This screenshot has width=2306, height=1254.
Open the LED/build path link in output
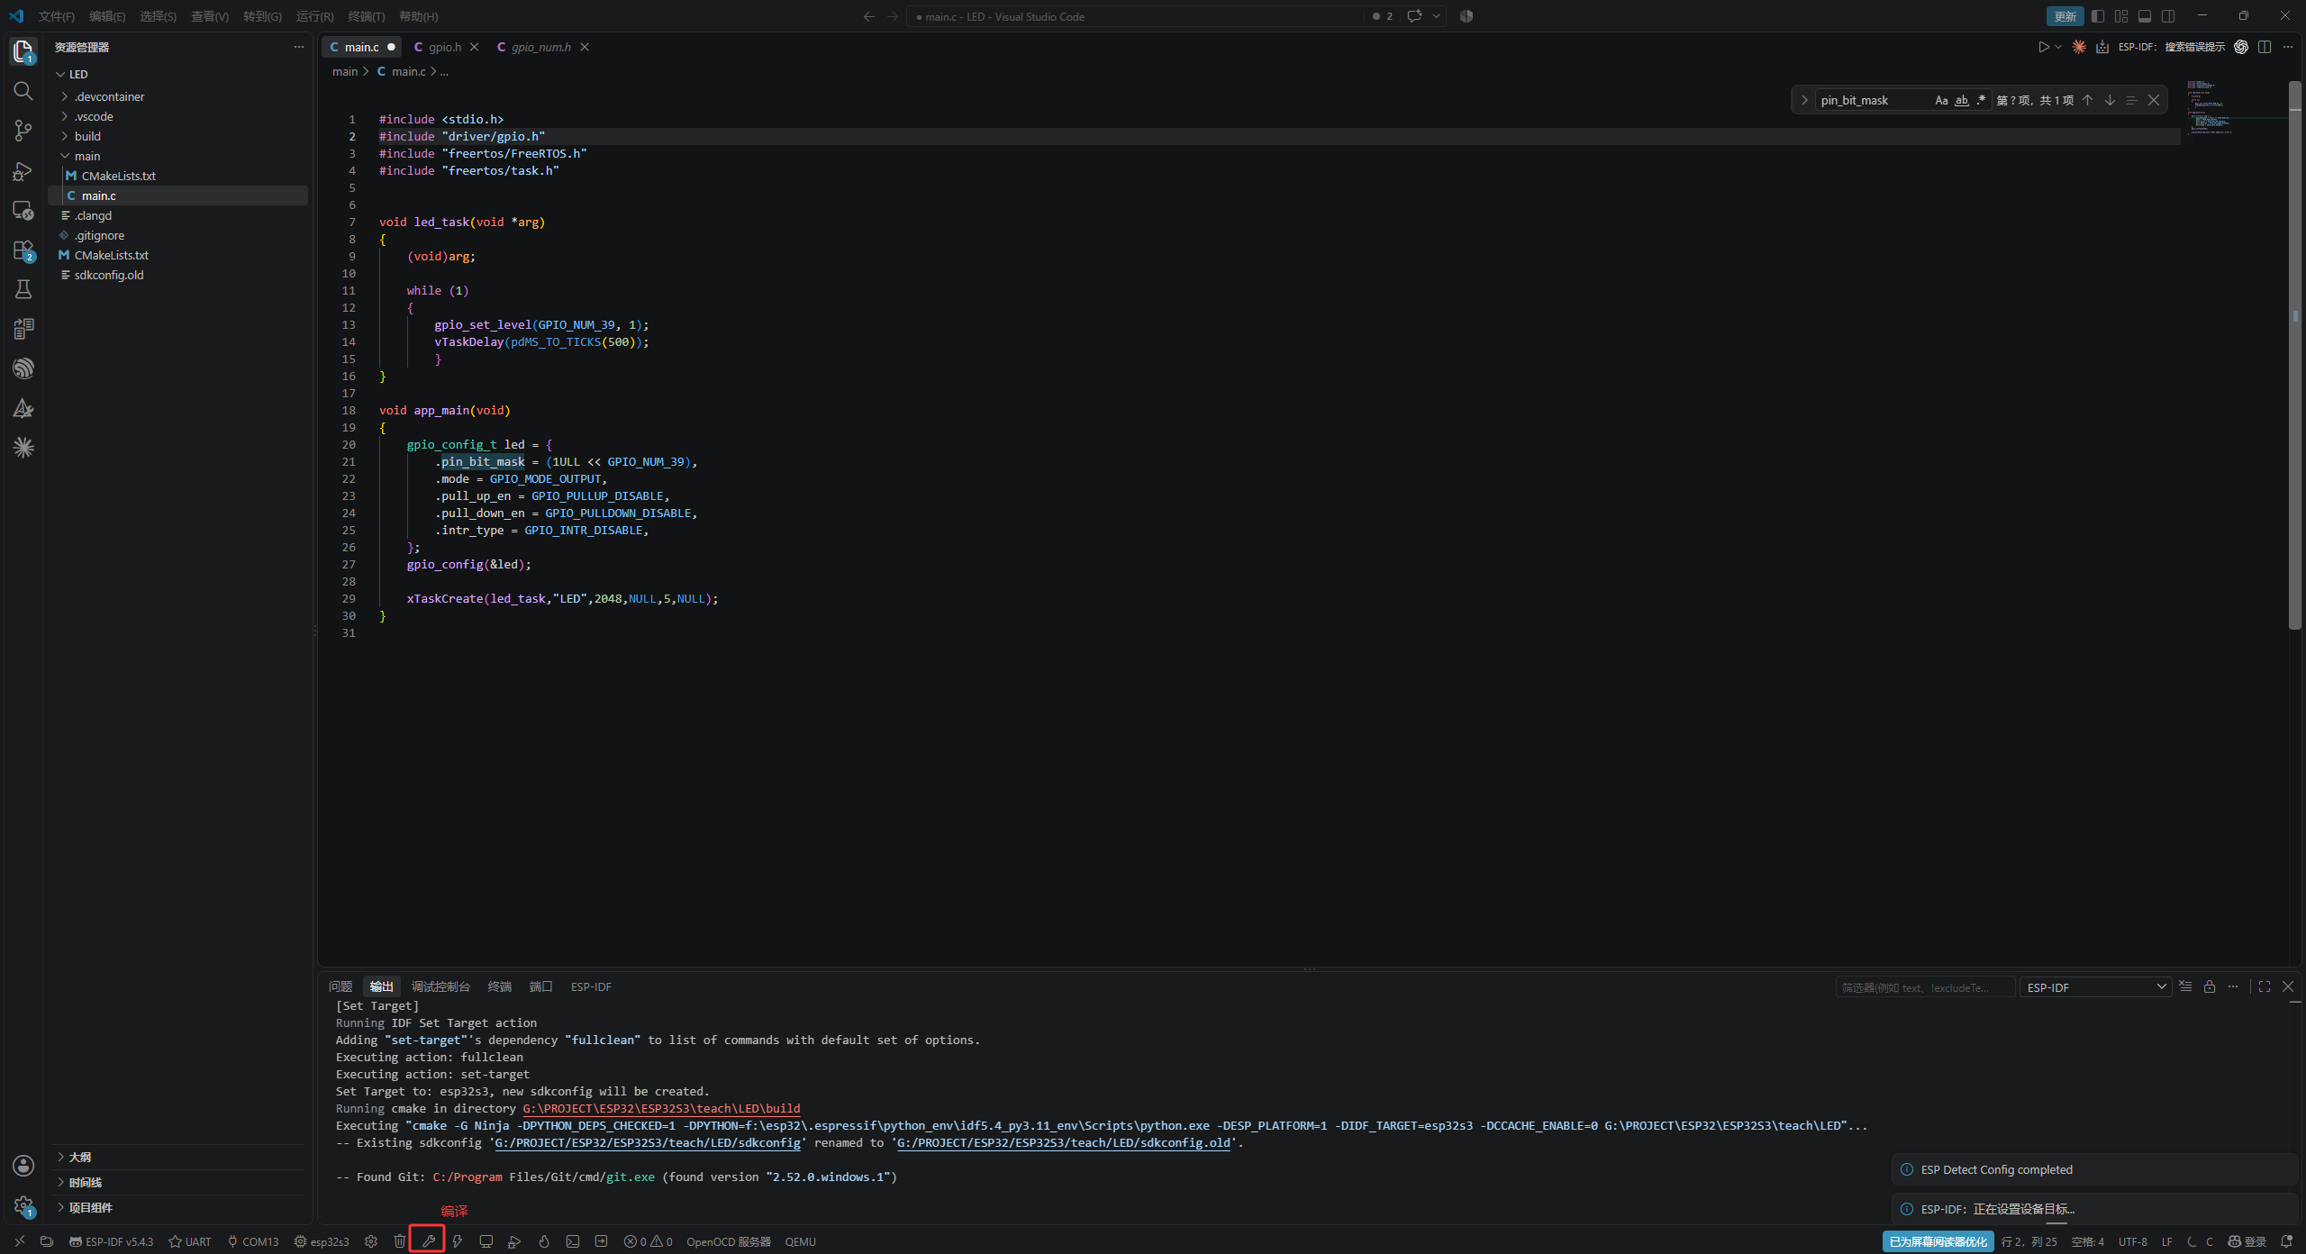(661, 1108)
